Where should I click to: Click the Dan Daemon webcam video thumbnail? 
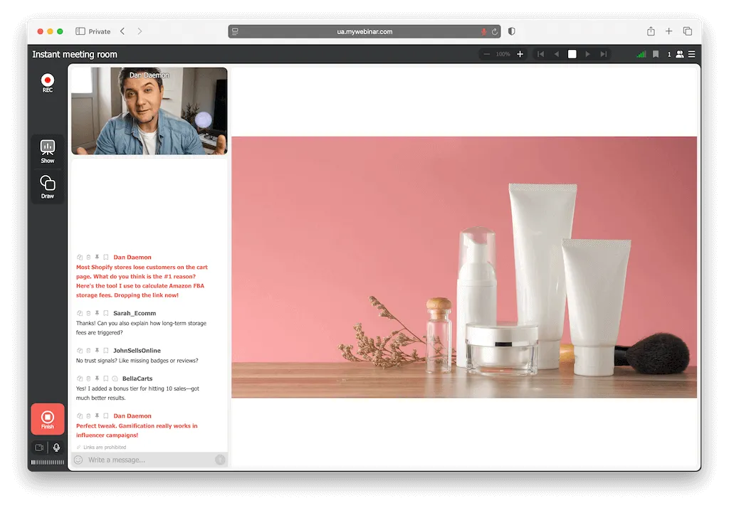coord(150,110)
